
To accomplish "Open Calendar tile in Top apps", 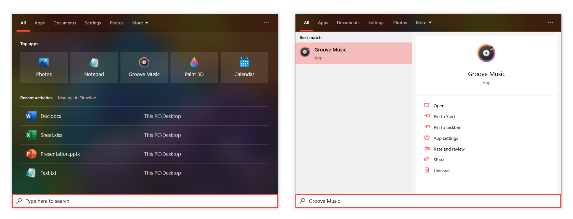I will [244, 68].
